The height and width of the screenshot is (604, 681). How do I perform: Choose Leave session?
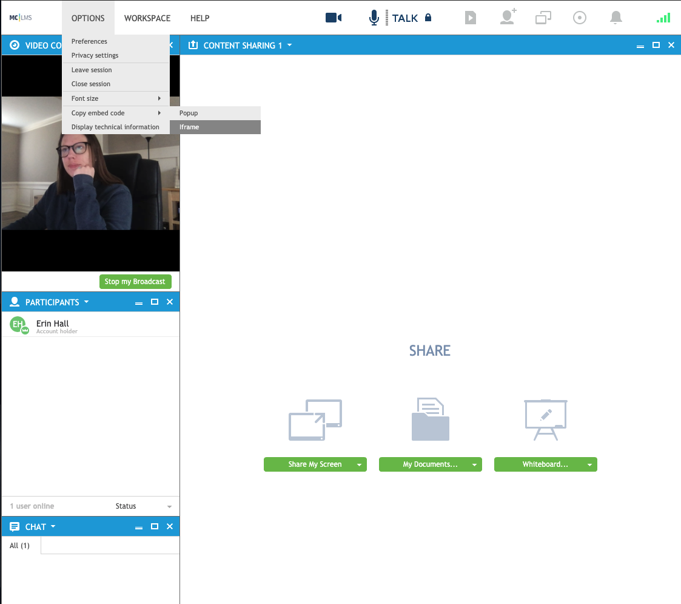[x=116, y=70]
